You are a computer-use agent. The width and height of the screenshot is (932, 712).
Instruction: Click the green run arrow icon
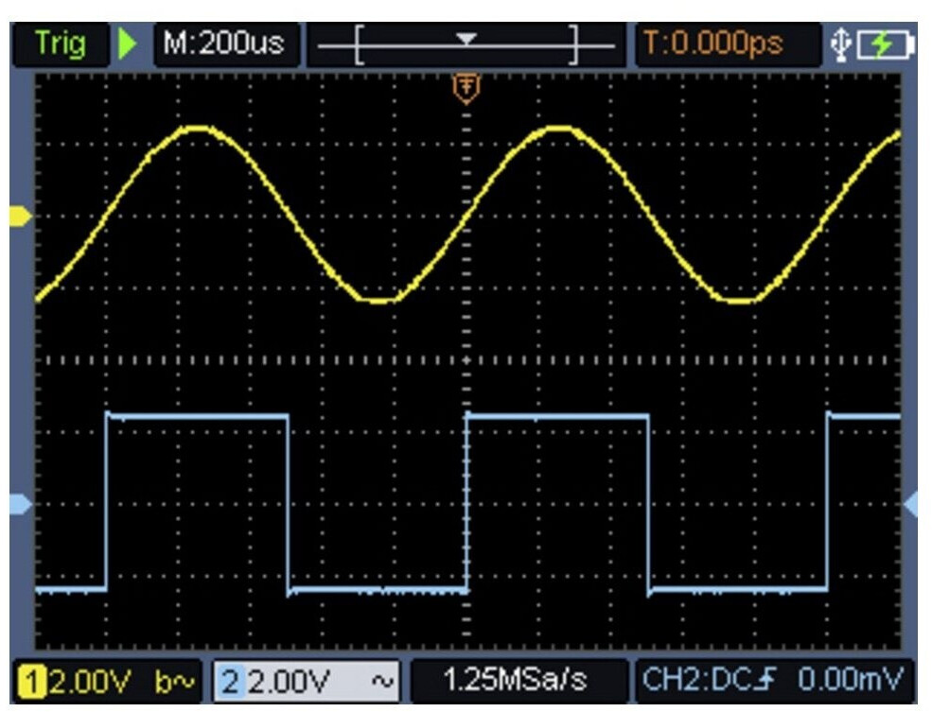128,45
